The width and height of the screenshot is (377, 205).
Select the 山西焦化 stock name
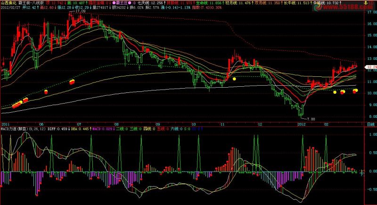coord(8,3)
